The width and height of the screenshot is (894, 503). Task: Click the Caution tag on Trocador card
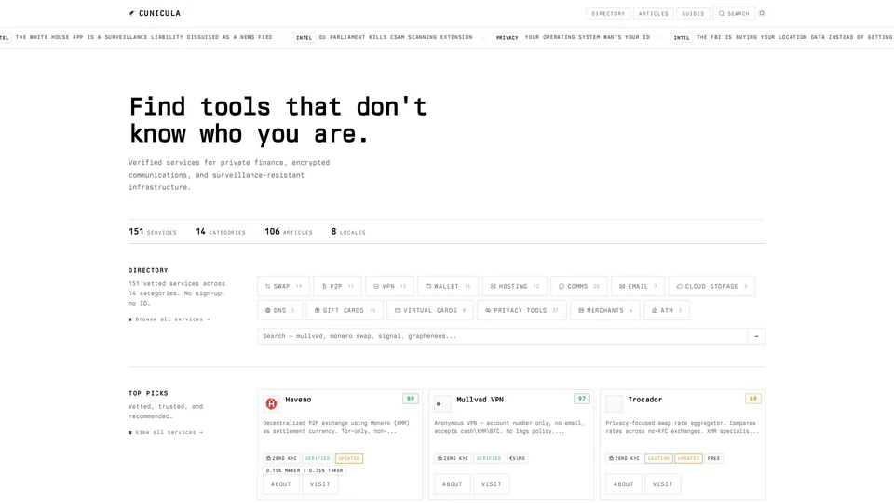658,458
